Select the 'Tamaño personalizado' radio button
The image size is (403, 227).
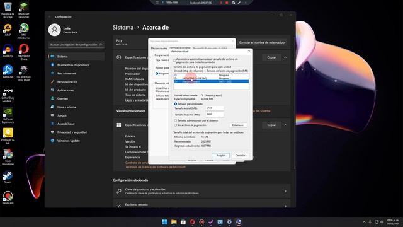[176, 104]
